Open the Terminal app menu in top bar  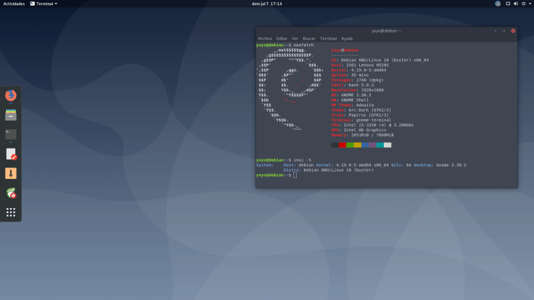click(x=44, y=4)
